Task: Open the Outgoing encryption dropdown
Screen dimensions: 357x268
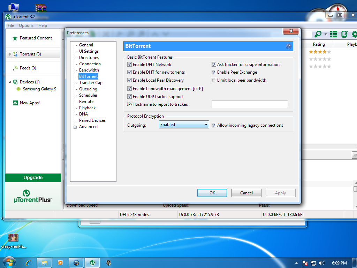Action: (x=184, y=125)
